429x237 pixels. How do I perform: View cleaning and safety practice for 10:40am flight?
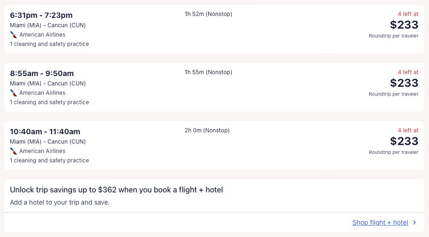[x=49, y=161]
